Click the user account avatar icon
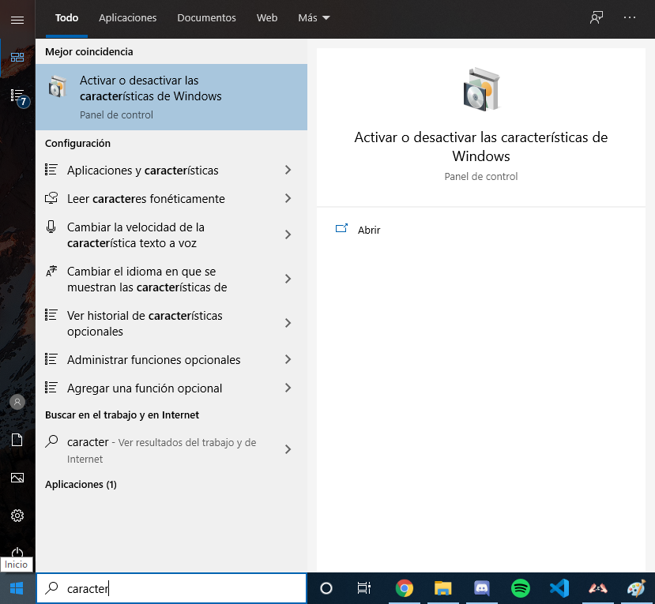The width and height of the screenshot is (655, 604). pyautogui.click(x=17, y=402)
